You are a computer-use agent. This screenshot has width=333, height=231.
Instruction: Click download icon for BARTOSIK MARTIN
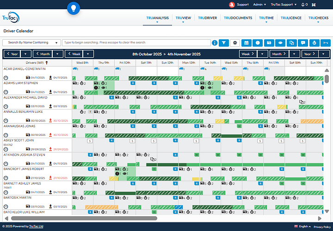coord(50,206)
